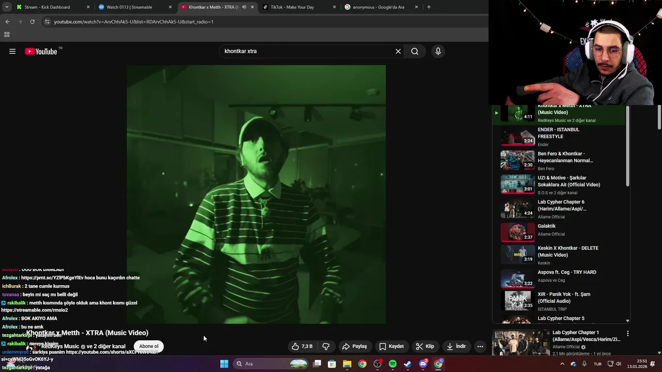The height and width of the screenshot is (372, 662).
Task: Open the clock showing 23:51
Action: click(637, 364)
